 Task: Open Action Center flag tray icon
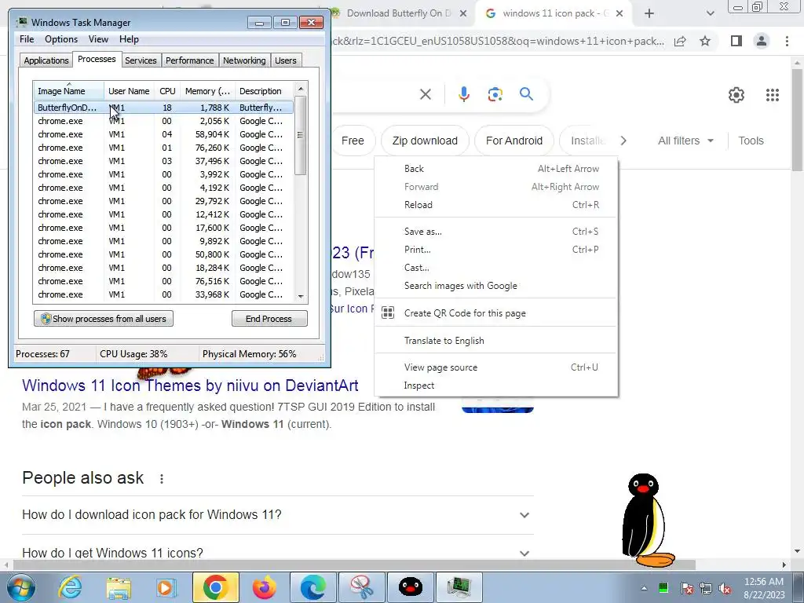[686, 588]
